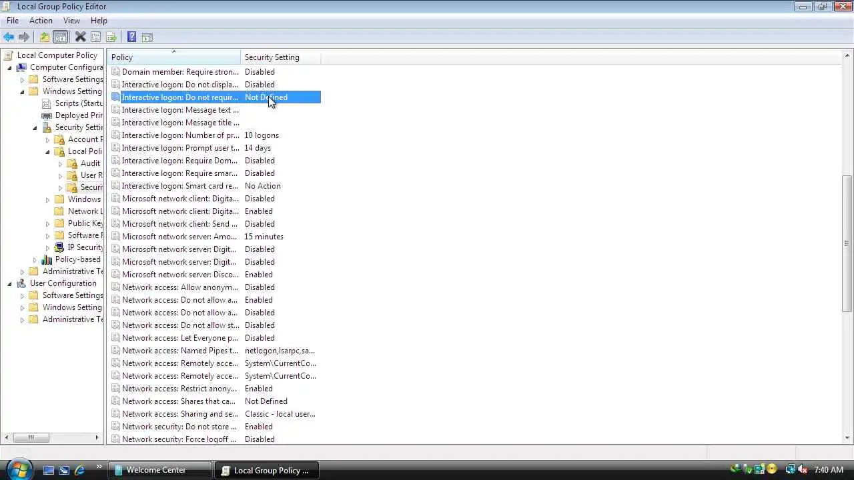This screenshot has height=480, width=854.
Task: Click Deployed Printers printer icon
Action: coord(47,115)
